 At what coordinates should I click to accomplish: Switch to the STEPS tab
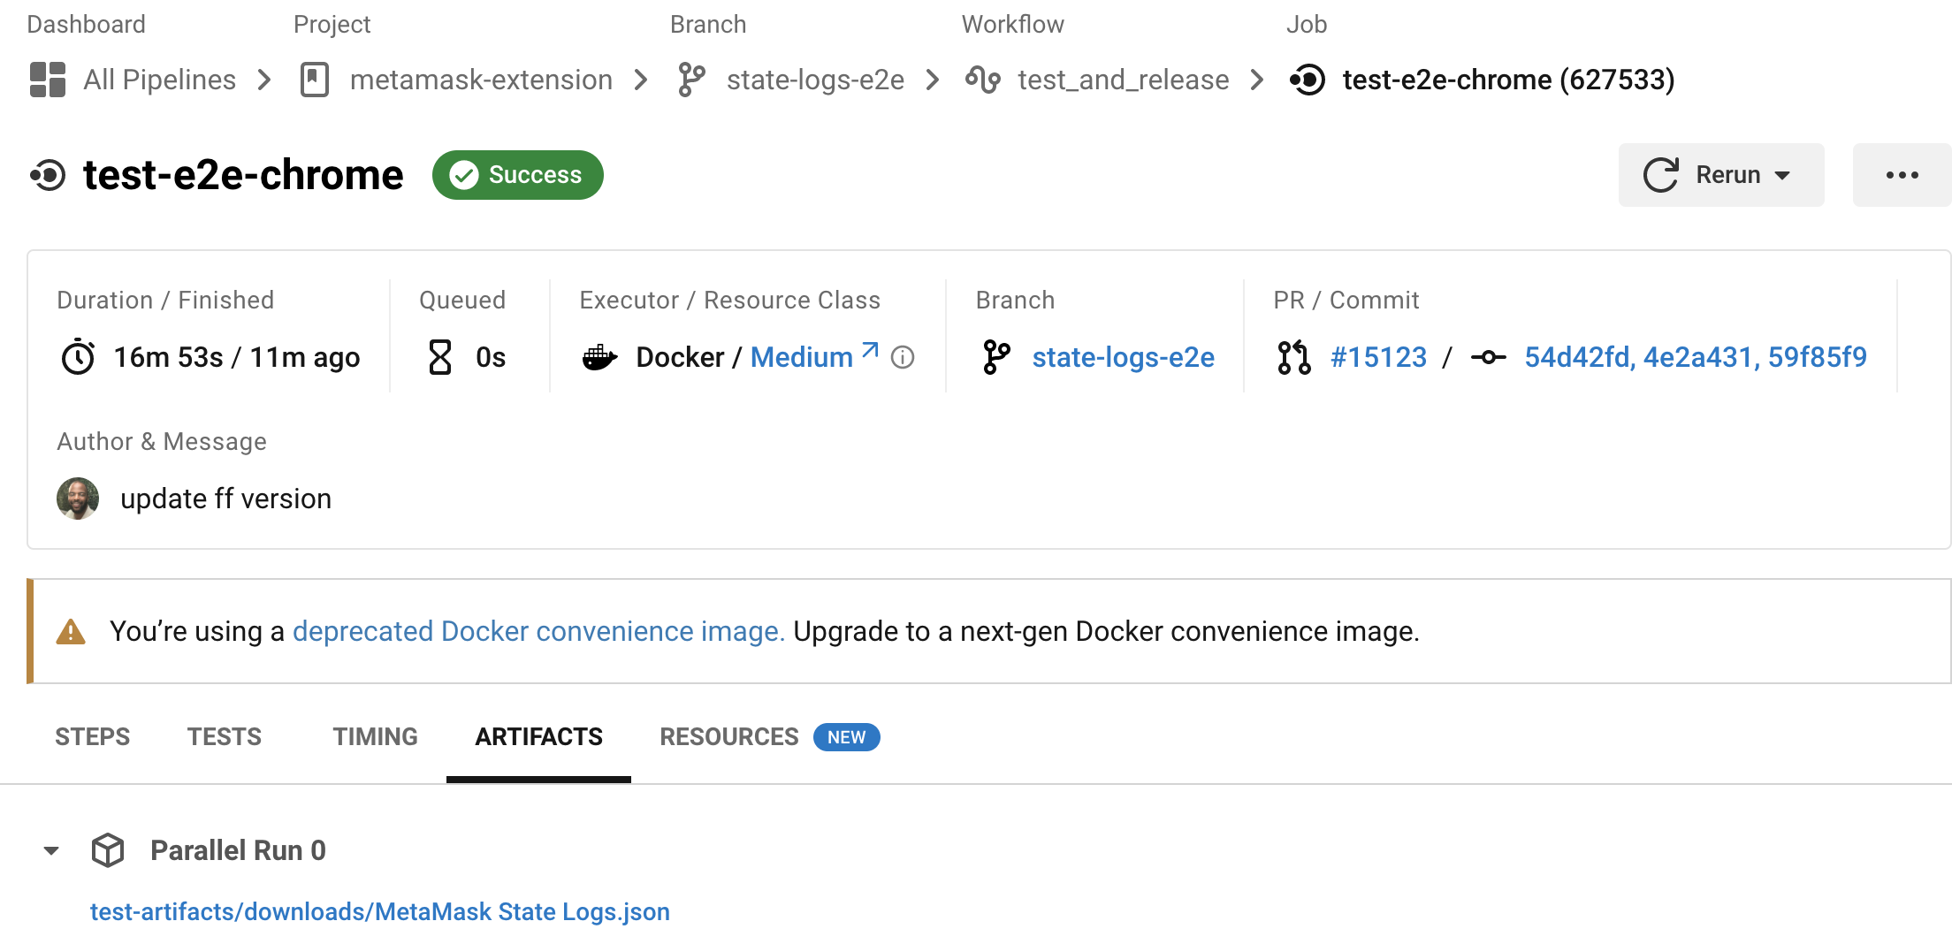[x=92, y=737]
